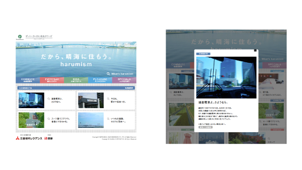Open the COMMUTE tab
302x170 pixels.
click(28, 80)
